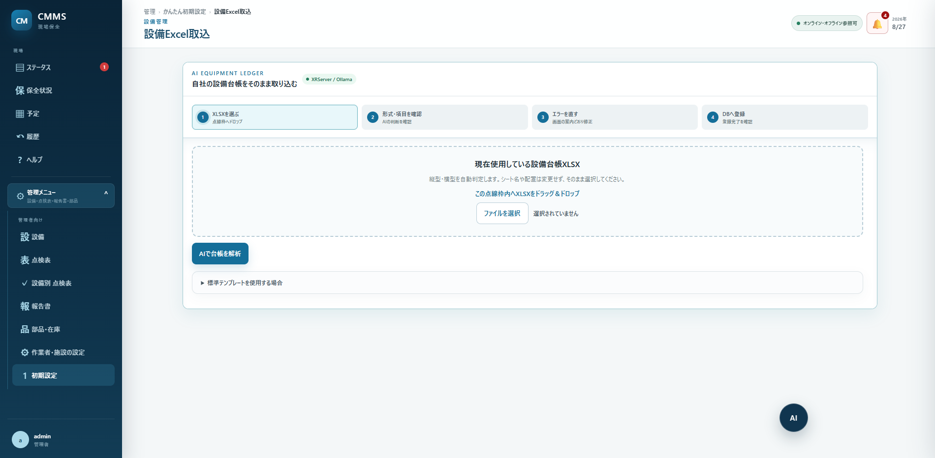Screen dimensions: 935x458
Task: Select step 2 形式・項目を確認
Action: (x=445, y=117)
